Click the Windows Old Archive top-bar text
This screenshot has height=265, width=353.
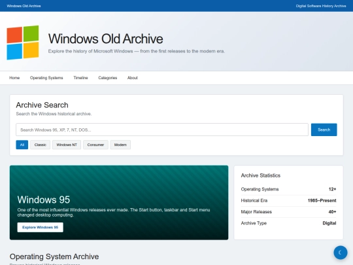coord(24,6)
